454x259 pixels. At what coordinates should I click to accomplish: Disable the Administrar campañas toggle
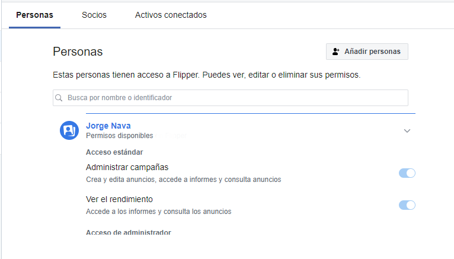[x=407, y=173]
